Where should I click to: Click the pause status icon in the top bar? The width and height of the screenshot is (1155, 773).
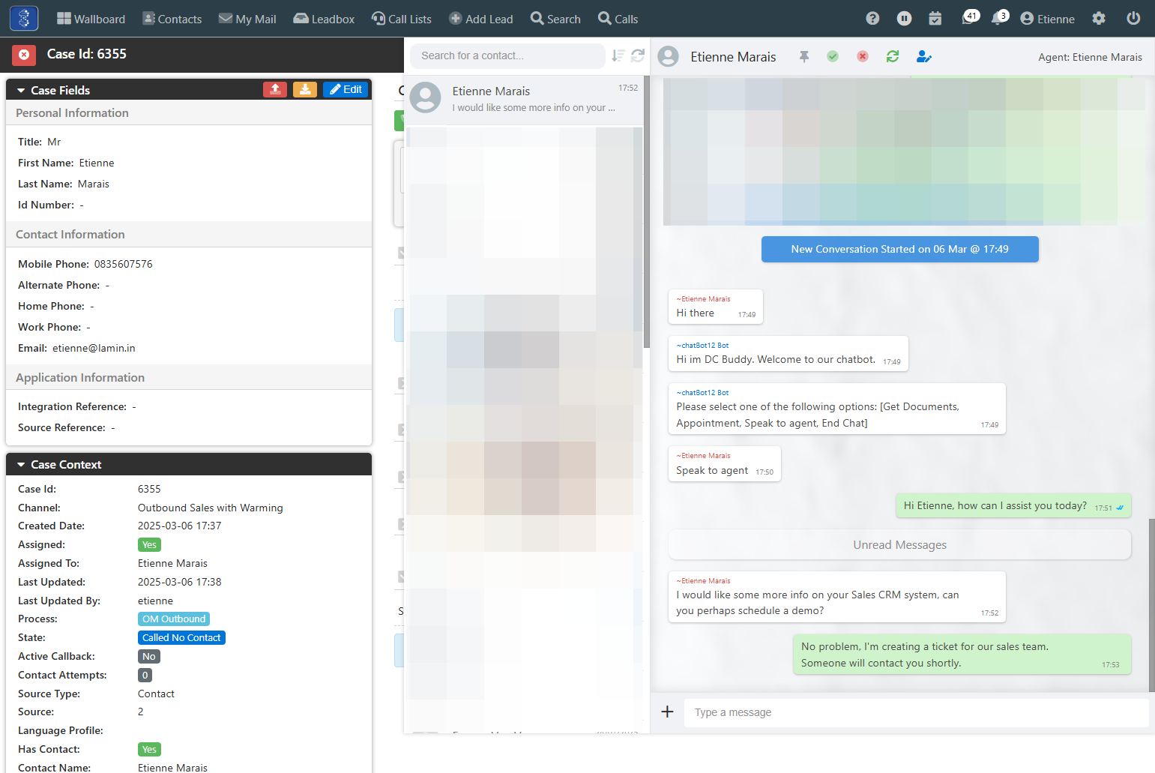tap(905, 19)
